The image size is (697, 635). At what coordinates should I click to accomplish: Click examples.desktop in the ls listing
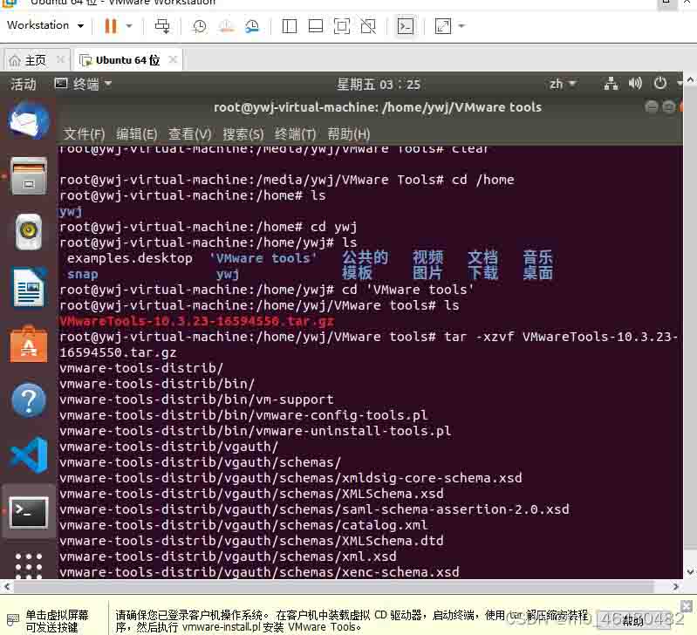[130, 258]
